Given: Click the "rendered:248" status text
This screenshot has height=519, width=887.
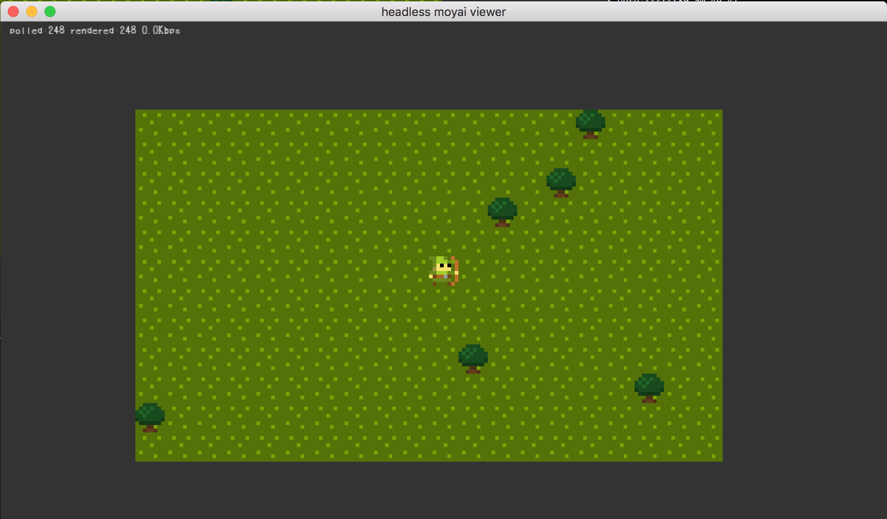Looking at the screenshot, I should click(x=103, y=30).
